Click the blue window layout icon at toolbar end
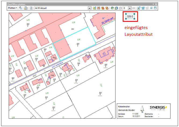 click(156, 8)
